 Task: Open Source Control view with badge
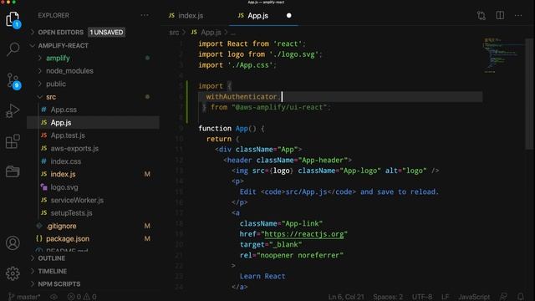13,81
